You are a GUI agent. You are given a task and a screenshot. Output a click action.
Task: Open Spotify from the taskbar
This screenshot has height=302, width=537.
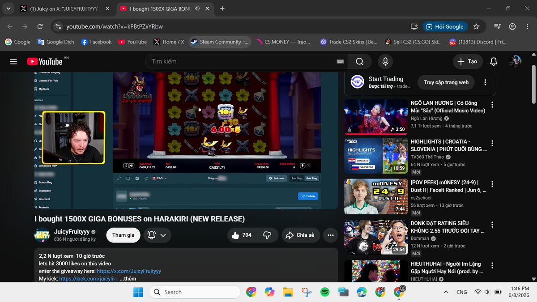click(325, 292)
